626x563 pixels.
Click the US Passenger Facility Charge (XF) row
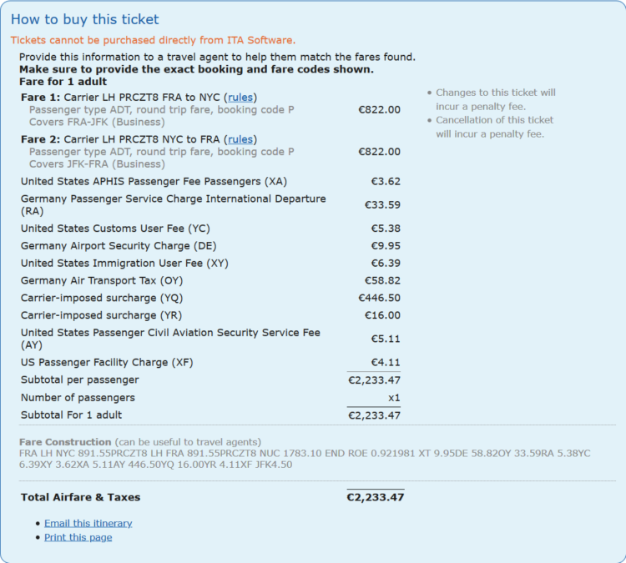[x=210, y=362]
